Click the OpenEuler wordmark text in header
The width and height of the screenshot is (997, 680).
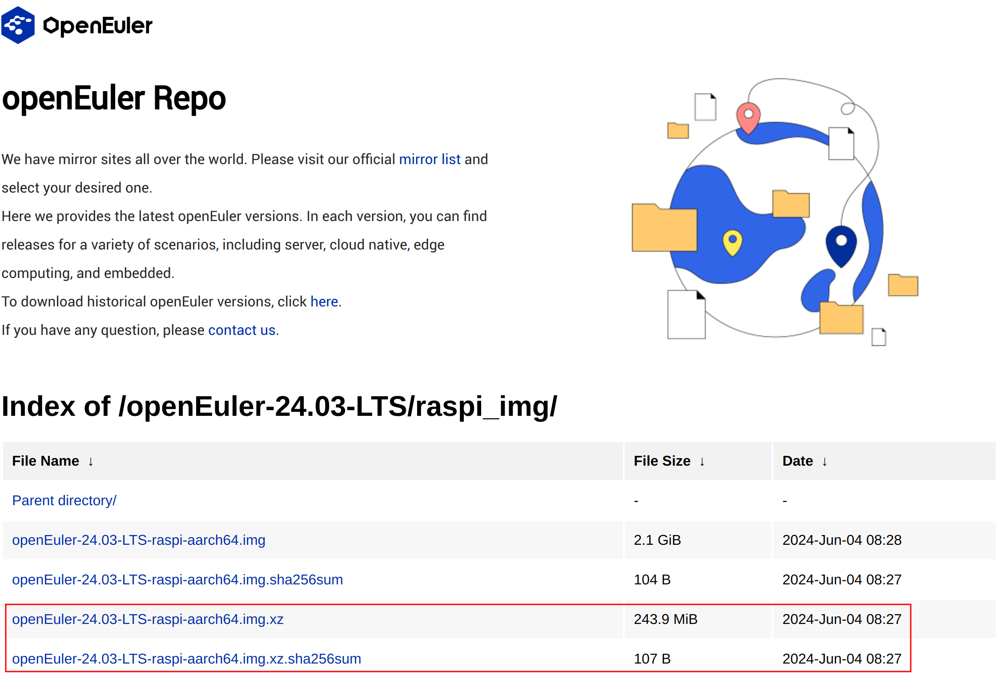[x=98, y=26]
